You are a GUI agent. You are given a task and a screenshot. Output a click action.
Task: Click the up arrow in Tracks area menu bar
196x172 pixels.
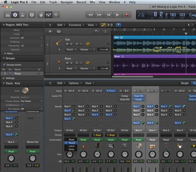pyautogui.click(x=50, y=25)
